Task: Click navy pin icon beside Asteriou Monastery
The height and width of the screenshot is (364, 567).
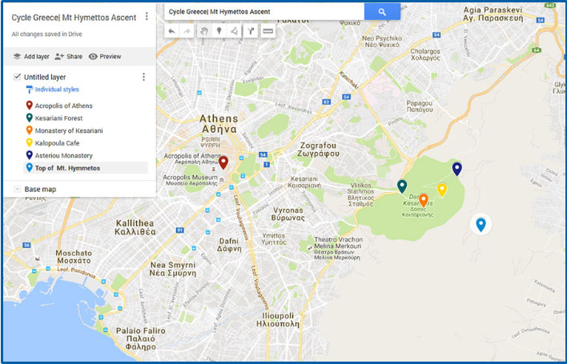Action: (30, 155)
